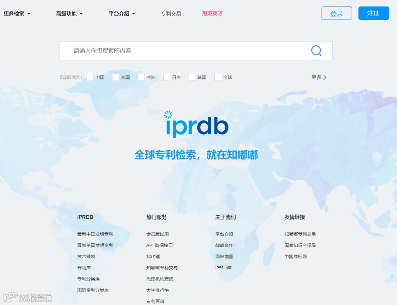The width and height of the screenshot is (397, 305).
Task: Open 会员版试用 link
Action: (x=157, y=234)
